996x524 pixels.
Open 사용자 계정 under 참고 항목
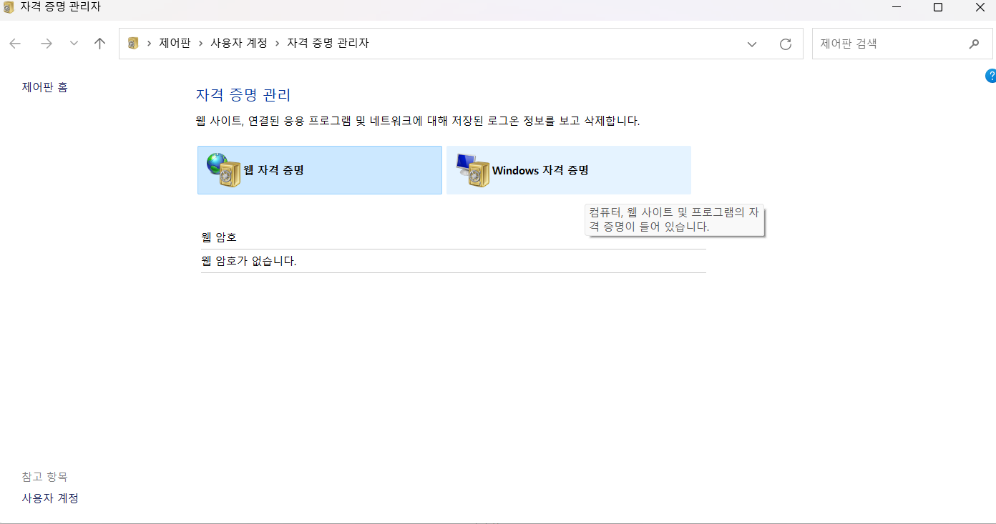pyautogui.click(x=50, y=498)
